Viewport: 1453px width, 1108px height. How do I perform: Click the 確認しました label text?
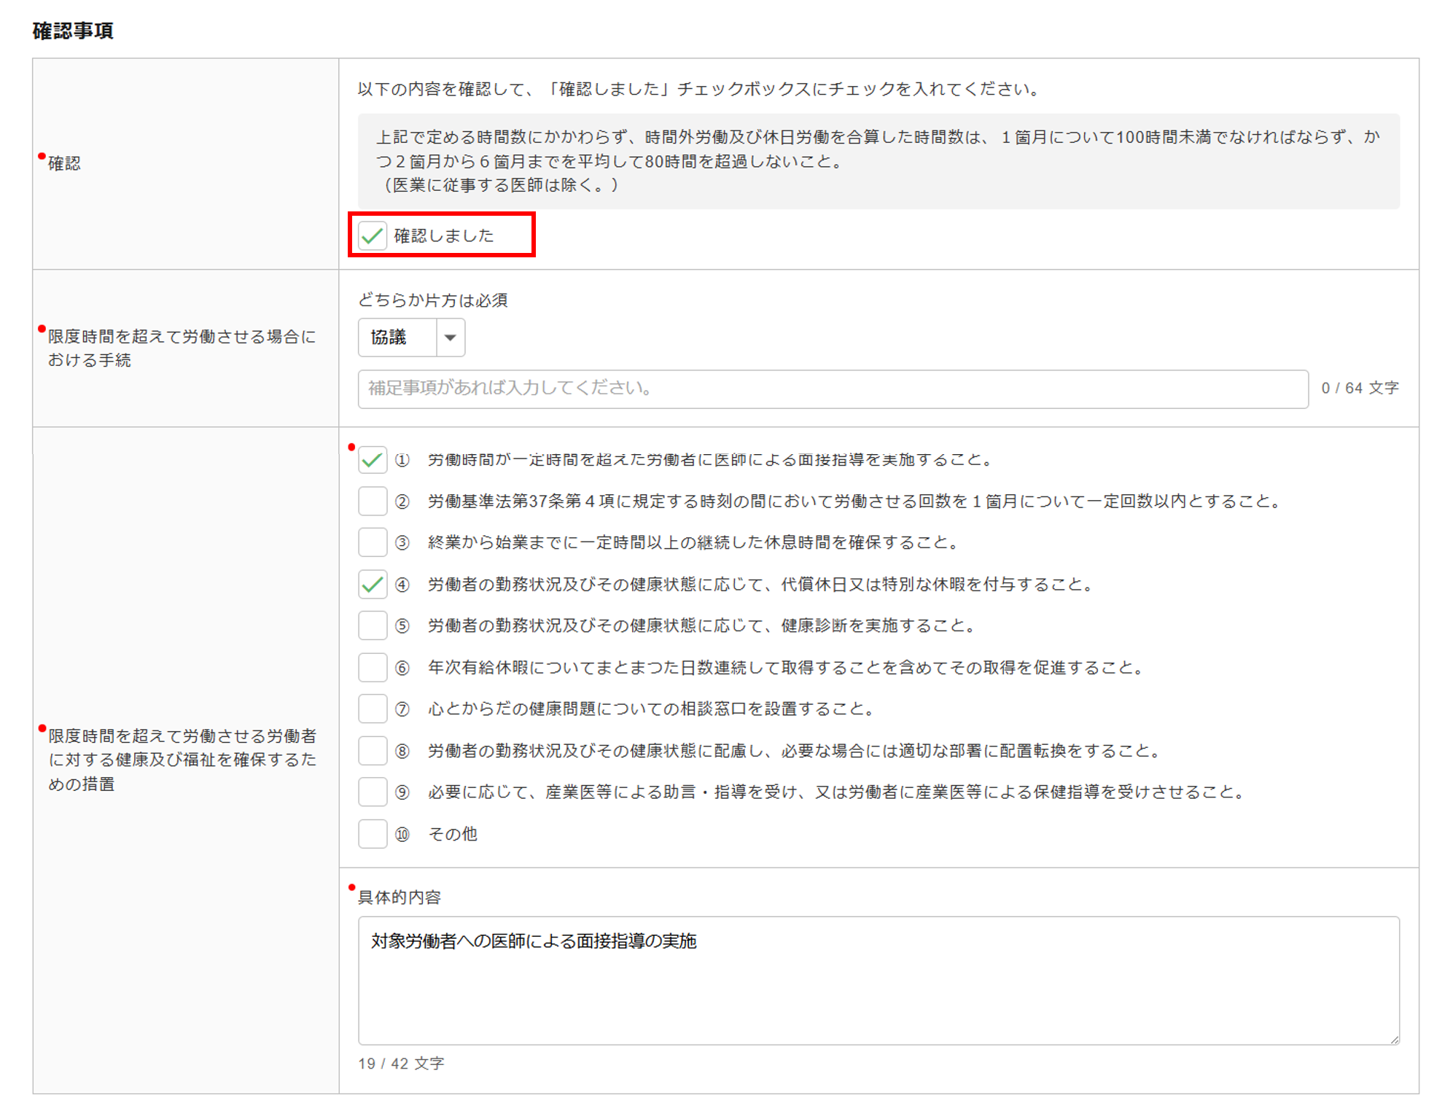(x=443, y=235)
